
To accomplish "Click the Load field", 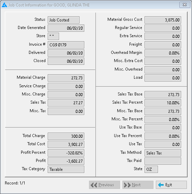I will pyautogui.click(x=163, y=78).
